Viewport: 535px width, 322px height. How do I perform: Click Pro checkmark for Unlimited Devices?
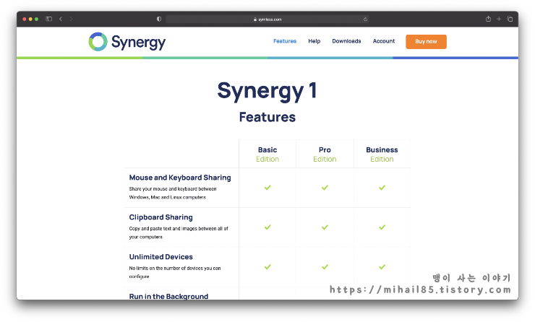[x=325, y=267]
